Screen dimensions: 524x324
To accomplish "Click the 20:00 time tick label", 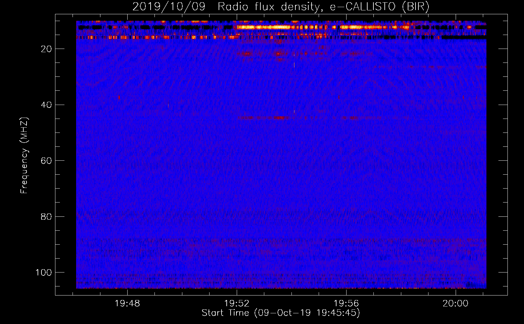I will point(456,304).
